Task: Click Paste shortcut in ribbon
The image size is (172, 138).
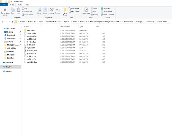Action: tap(28, 15)
